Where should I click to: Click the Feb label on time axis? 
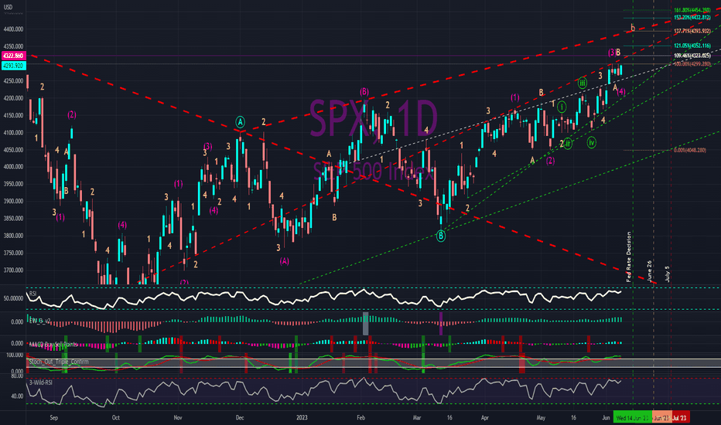coord(361,417)
